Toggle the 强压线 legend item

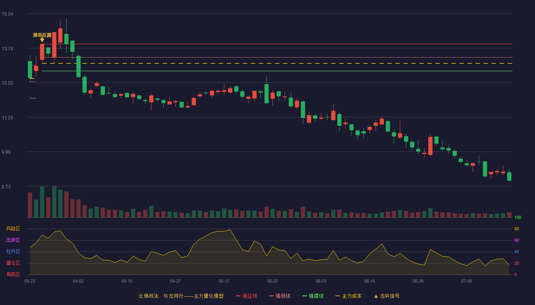coord(247,296)
